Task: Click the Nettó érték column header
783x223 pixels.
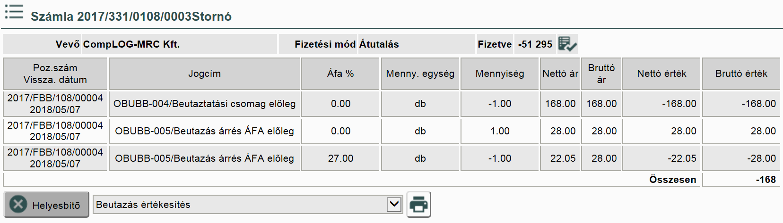Action: pyautogui.click(x=661, y=74)
